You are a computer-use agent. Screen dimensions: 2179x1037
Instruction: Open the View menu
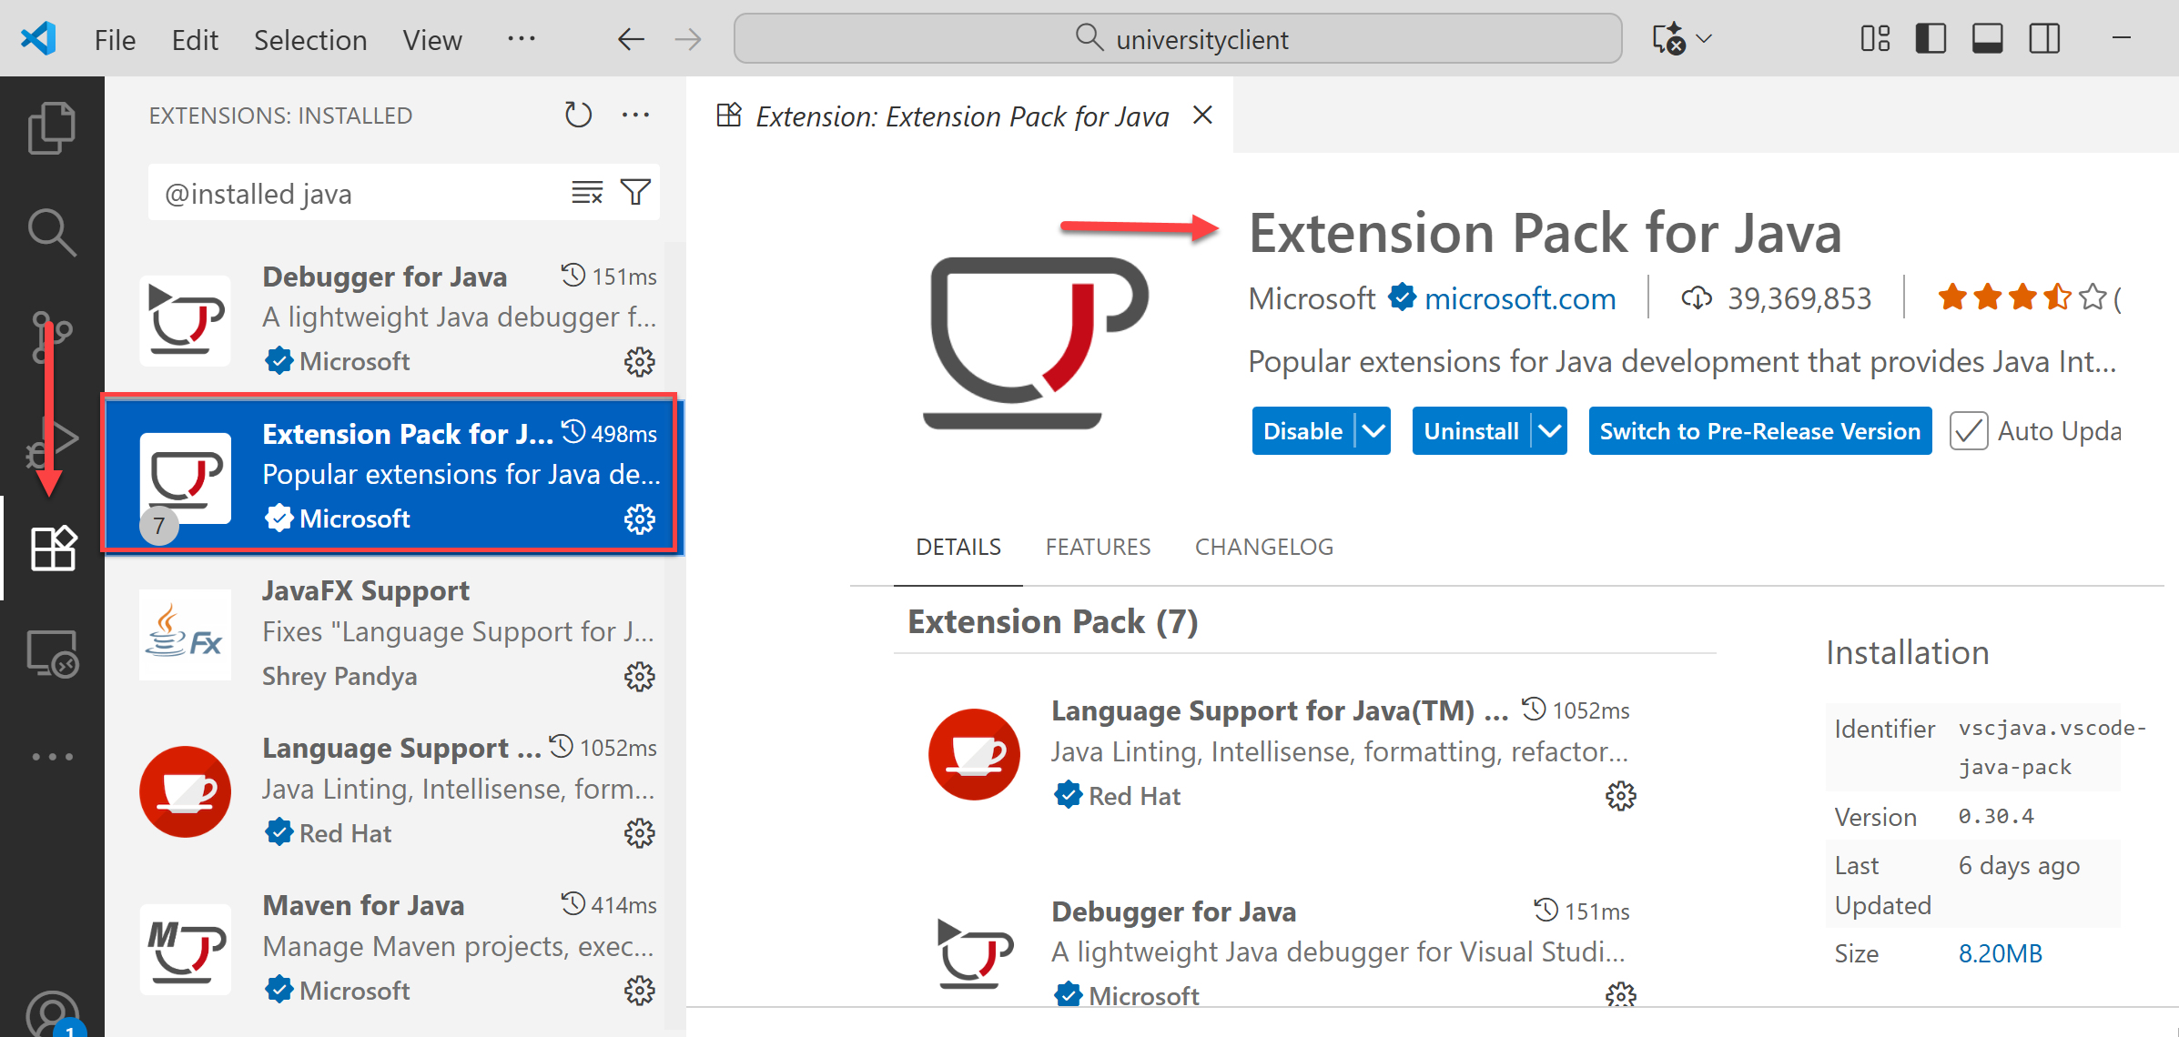point(431,39)
